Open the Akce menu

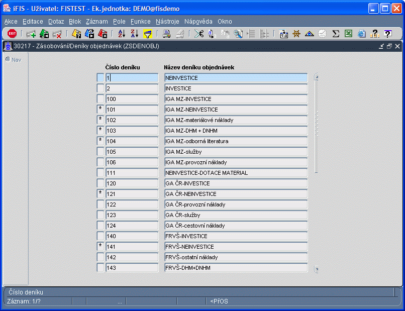(11, 22)
